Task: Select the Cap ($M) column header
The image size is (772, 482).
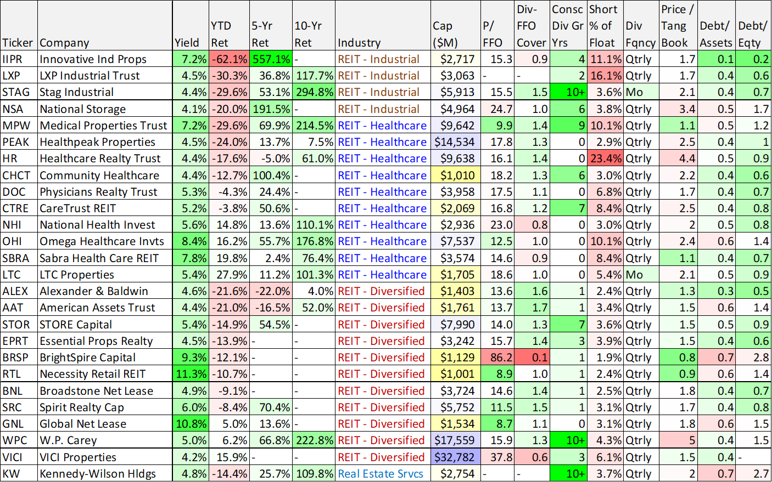Action: 456,26
